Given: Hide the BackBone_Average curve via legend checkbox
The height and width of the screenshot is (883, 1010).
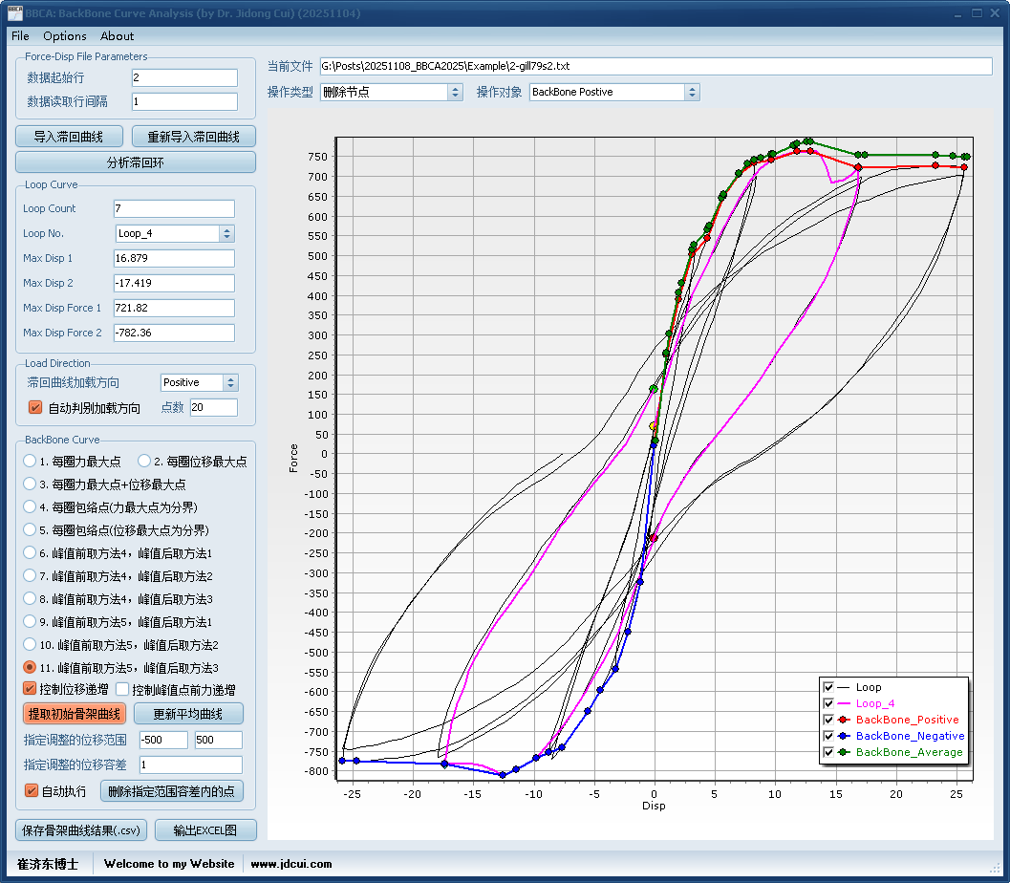Looking at the screenshot, I should [828, 752].
